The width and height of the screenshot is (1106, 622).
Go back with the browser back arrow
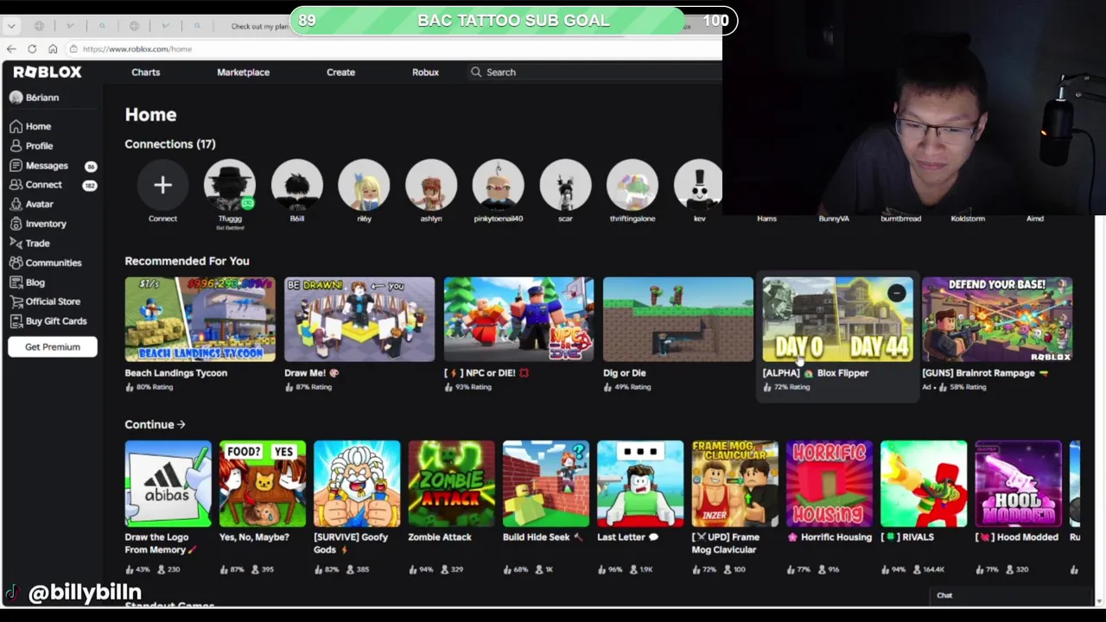(x=11, y=49)
